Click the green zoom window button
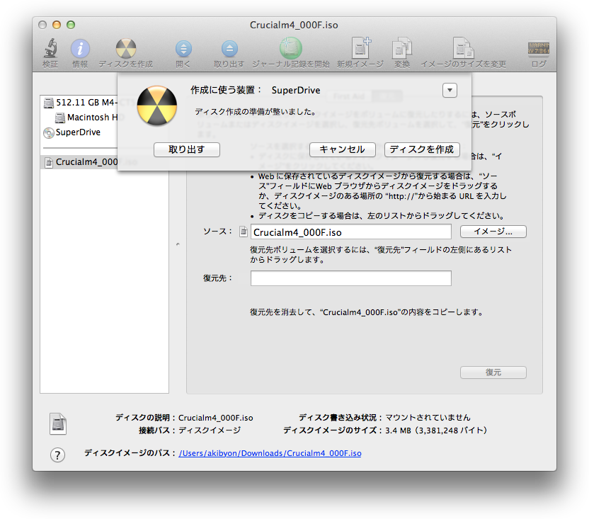 tap(71, 25)
